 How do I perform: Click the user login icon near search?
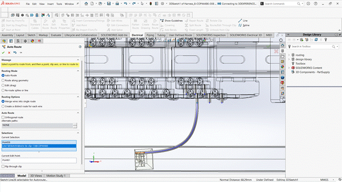[308, 4]
